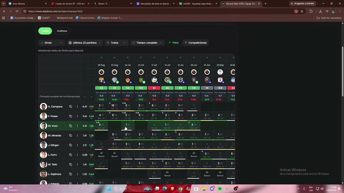This screenshot has height=193, width=344.
Task: Open the Chrome three-dot menu
Action: [x=340, y=11]
